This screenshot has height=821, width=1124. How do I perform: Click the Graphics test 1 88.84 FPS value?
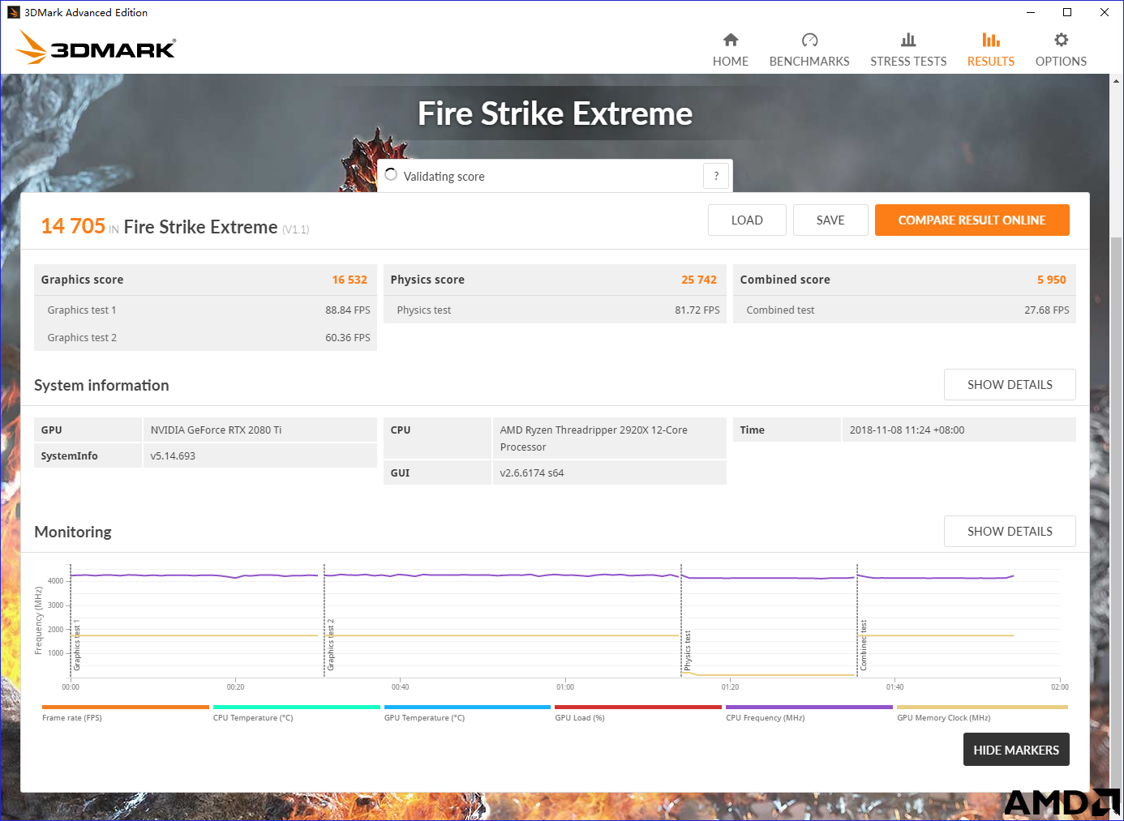click(348, 310)
